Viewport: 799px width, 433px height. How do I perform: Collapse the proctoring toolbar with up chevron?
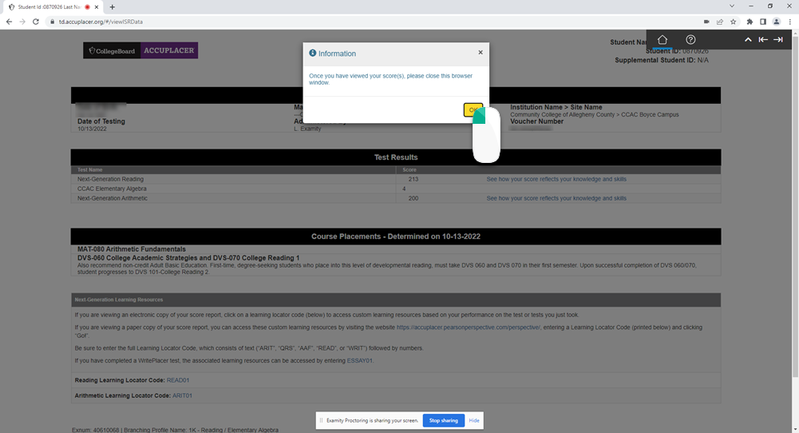(x=748, y=39)
